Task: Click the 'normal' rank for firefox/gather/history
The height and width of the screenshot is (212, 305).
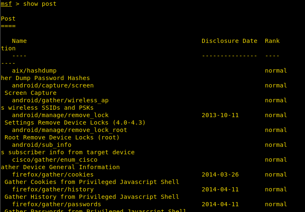Action: pos(276,189)
